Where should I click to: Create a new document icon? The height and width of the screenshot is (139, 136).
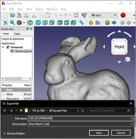click(x=6, y=15)
